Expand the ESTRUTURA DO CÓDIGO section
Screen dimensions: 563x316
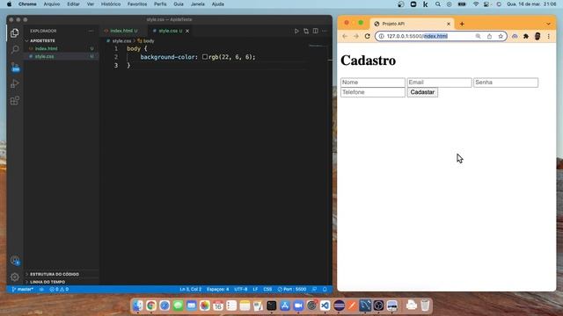61,274
